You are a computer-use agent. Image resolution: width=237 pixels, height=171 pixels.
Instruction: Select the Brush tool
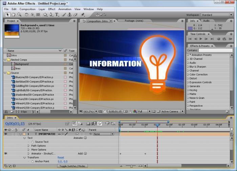point(64,15)
